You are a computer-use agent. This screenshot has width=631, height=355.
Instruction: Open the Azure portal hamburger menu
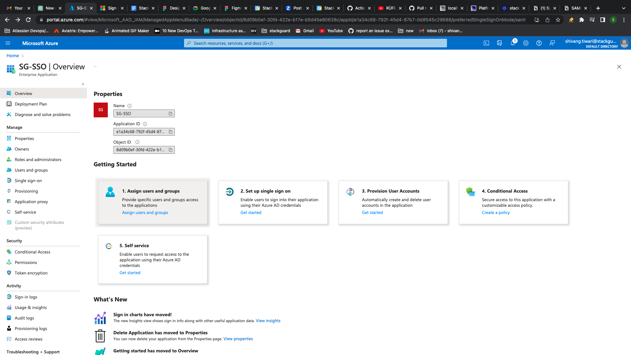tap(8, 43)
